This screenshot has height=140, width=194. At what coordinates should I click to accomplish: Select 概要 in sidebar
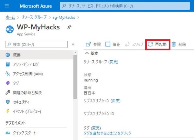point(37,55)
